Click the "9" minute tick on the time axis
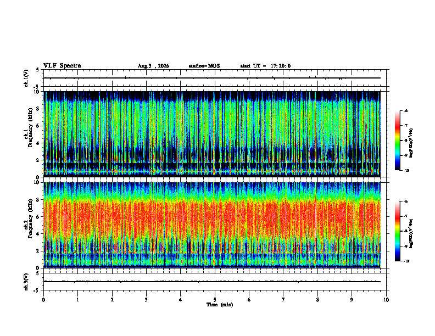The height and width of the screenshot is (336, 435). [x=352, y=300]
